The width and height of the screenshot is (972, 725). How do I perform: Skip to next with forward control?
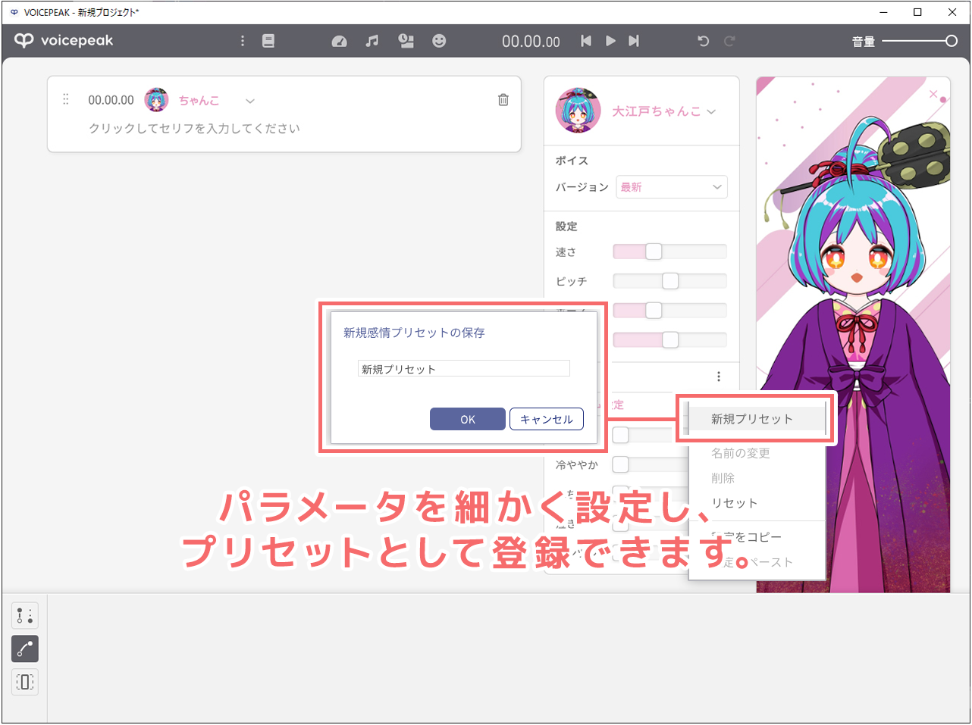(634, 41)
